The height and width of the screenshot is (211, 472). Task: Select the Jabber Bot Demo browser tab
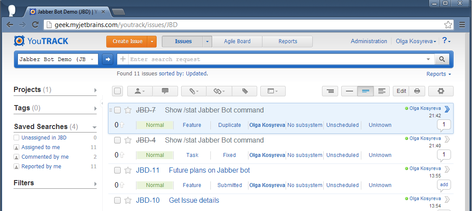click(67, 12)
